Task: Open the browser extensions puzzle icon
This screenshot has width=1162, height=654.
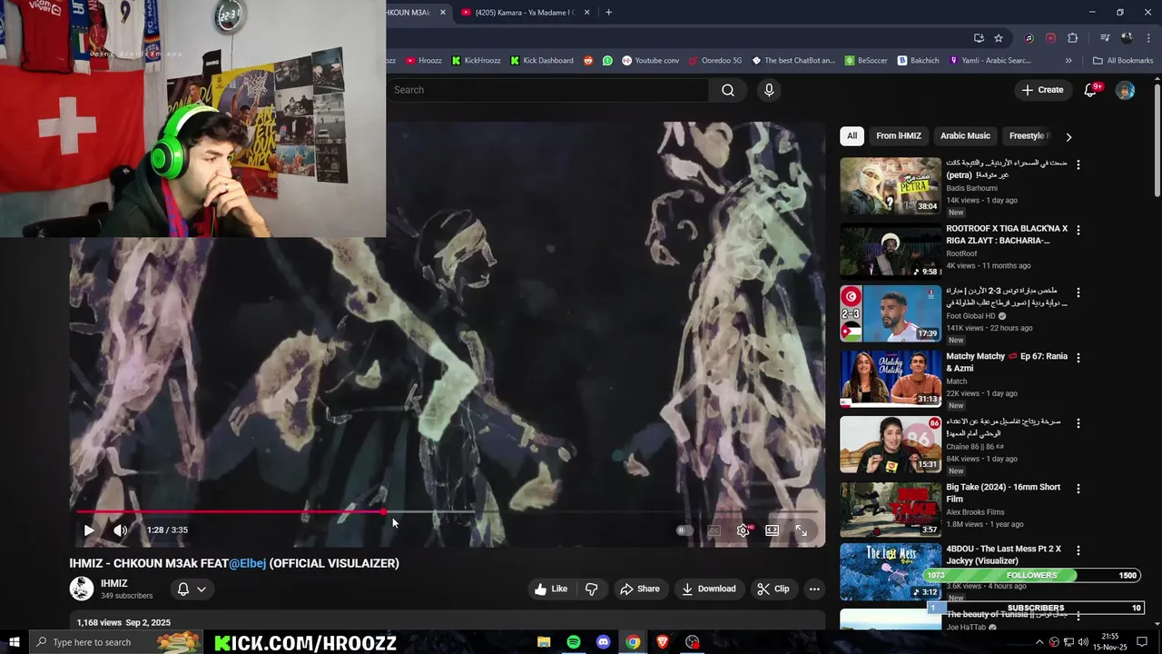Action: coord(1072,38)
